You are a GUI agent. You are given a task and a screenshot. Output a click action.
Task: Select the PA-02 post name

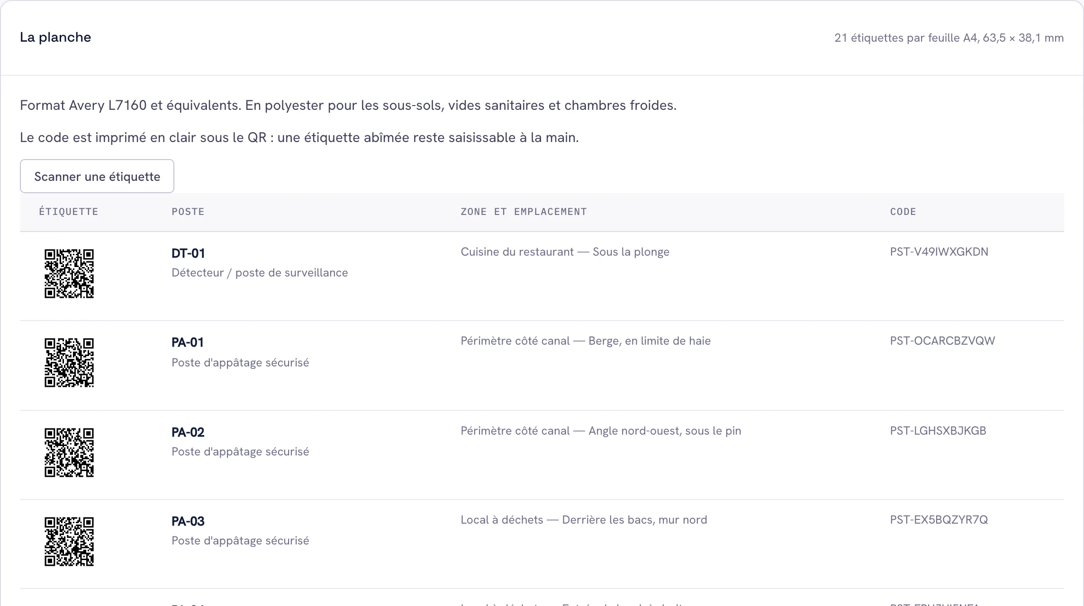pyautogui.click(x=188, y=432)
